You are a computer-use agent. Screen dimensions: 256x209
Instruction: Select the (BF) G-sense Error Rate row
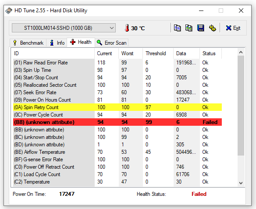117,159
